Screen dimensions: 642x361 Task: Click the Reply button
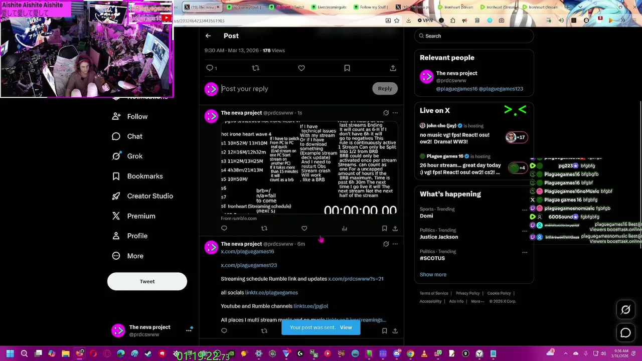click(385, 88)
